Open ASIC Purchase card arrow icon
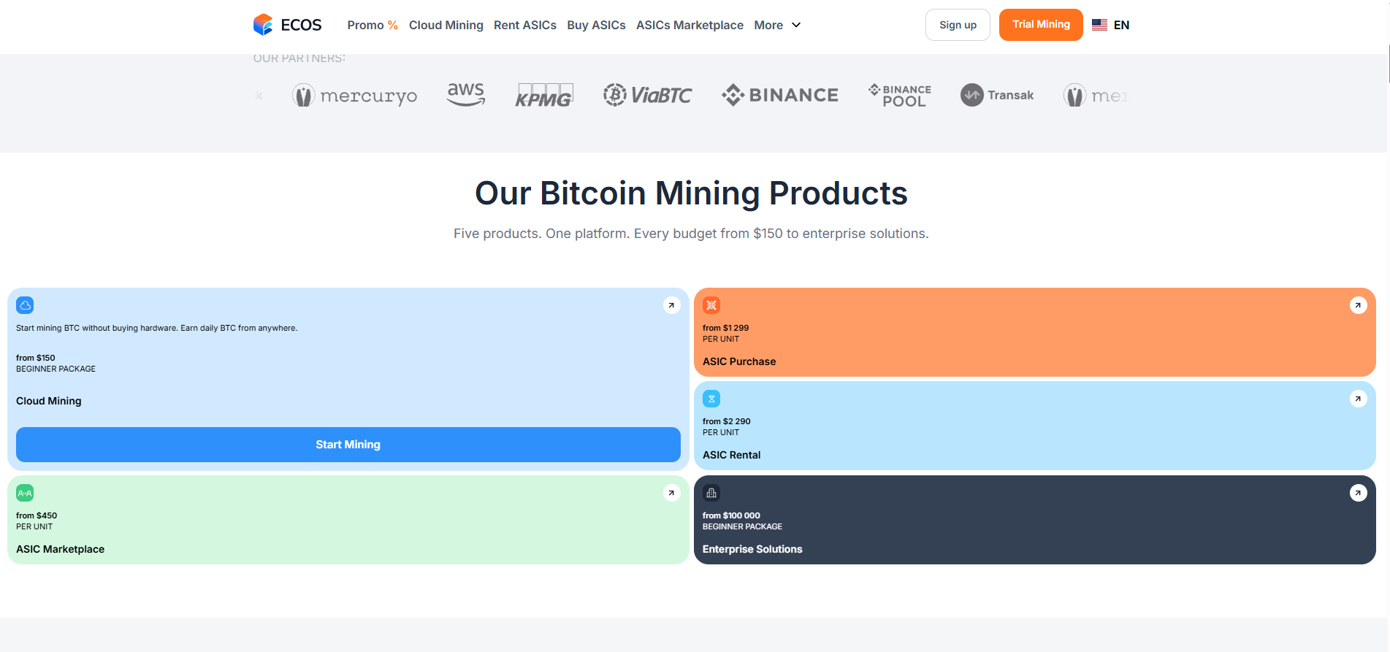 (1358, 305)
